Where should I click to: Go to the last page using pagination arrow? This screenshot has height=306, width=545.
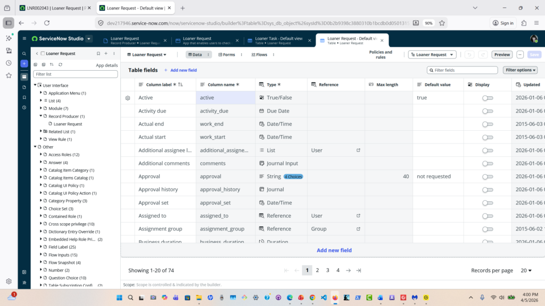358,270
